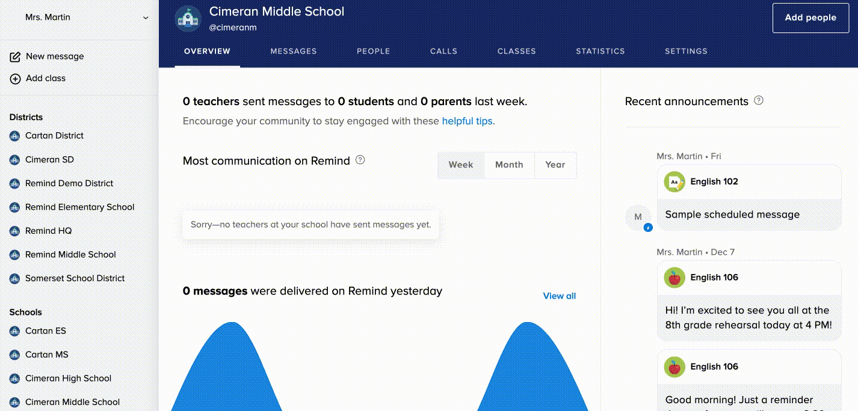Click Mrs. Martin's M avatar in announcements
This screenshot has height=411, width=858.
coord(638,217)
